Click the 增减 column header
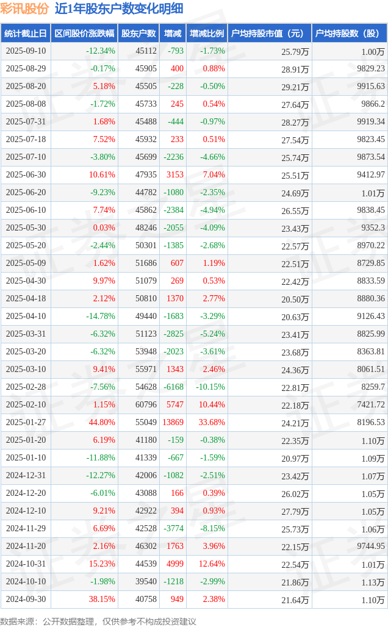 pyautogui.click(x=173, y=34)
